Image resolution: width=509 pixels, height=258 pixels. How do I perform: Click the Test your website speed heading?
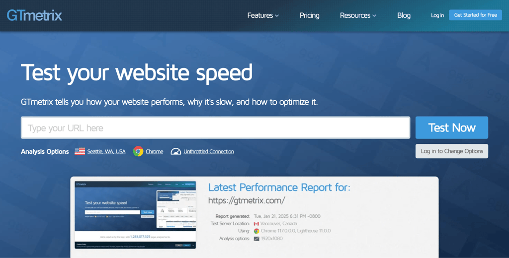click(137, 73)
